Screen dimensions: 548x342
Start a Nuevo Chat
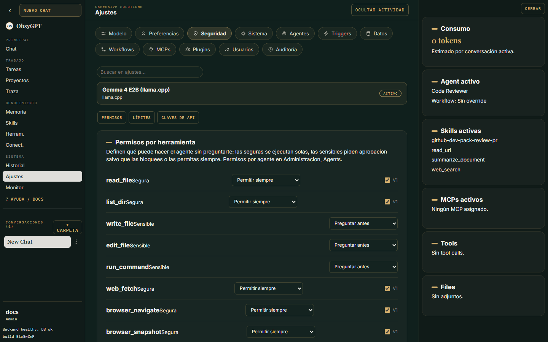pos(50,10)
